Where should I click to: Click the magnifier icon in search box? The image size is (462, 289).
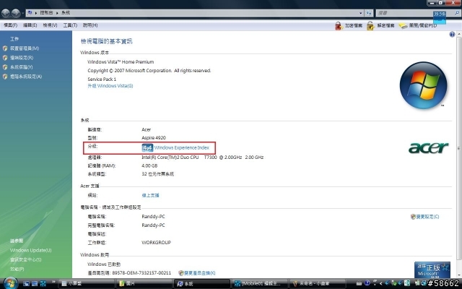click(457, 13)
